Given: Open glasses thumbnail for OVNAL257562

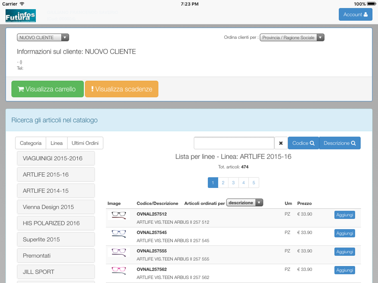Looking at the screenshot, I should tap(119, 271).
